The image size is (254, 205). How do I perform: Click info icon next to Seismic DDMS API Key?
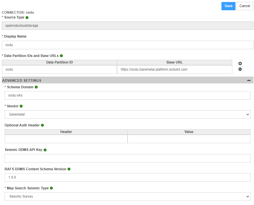click(45, 150)
